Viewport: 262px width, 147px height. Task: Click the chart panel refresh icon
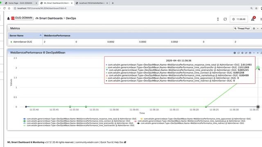238,53
